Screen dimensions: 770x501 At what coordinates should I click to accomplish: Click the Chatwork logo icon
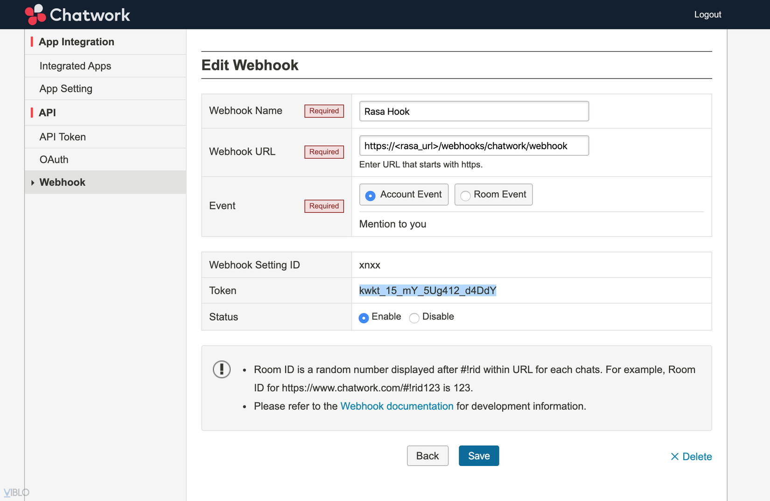(35, 14)
